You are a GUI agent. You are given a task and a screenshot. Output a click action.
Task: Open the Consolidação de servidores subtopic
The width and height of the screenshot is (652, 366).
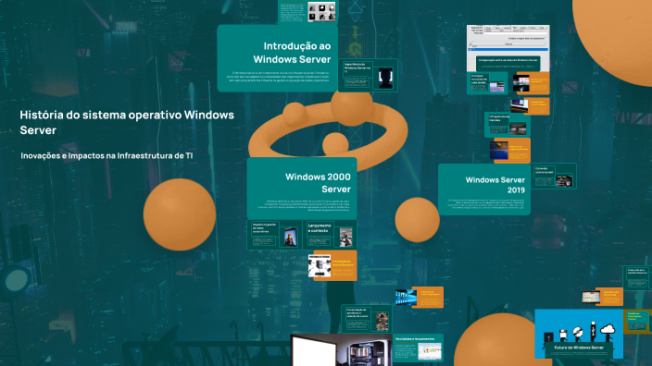pos(367,319)
